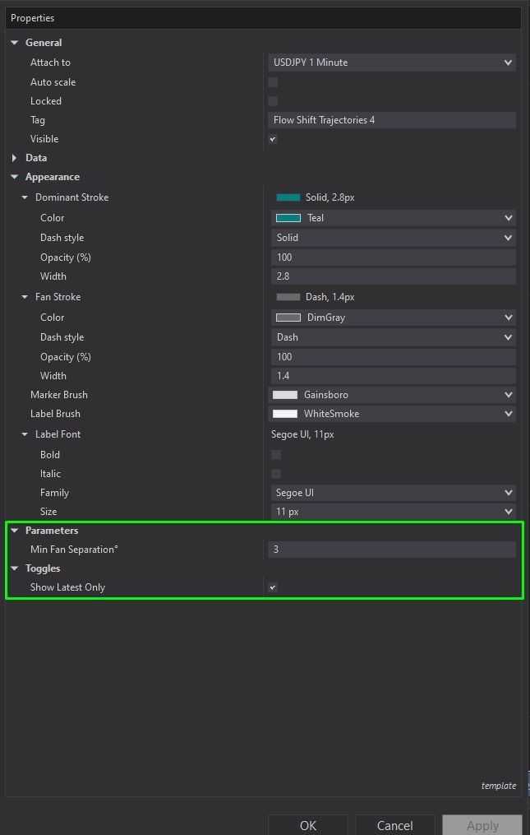Uncheck the Visible checkbox
This screenshot has height=835, width=530.
[x=273, y=139]
